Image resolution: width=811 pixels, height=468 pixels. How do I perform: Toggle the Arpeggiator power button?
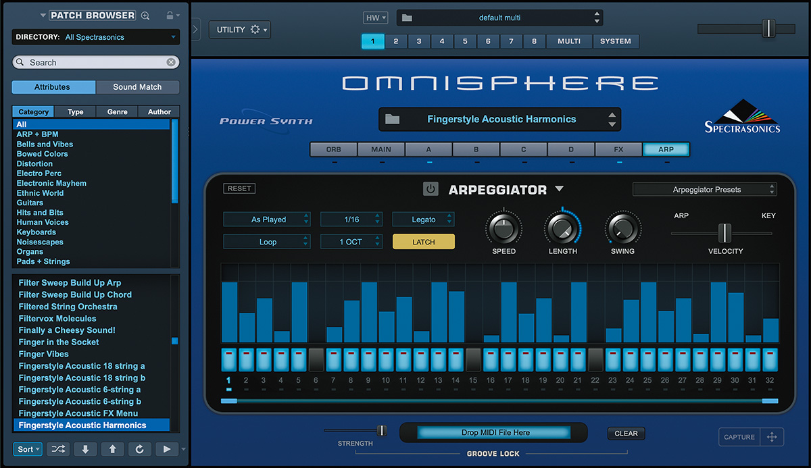click(431, 190)
